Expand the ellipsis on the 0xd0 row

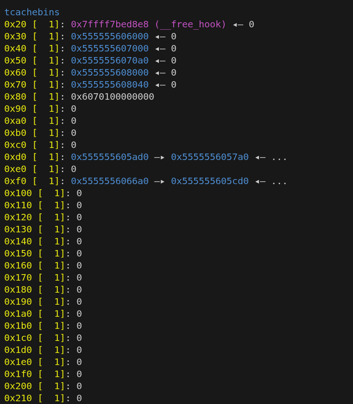pyautogui.click(x=279, y=157)
